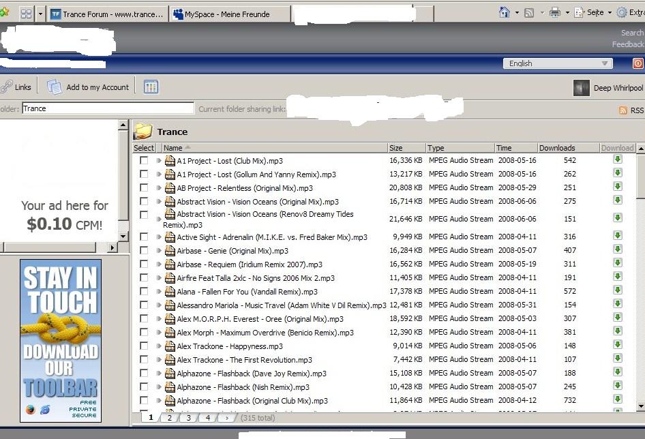The image size is (645, 439).
Task: Go to page 2 of file list
Action: [170, 417]
